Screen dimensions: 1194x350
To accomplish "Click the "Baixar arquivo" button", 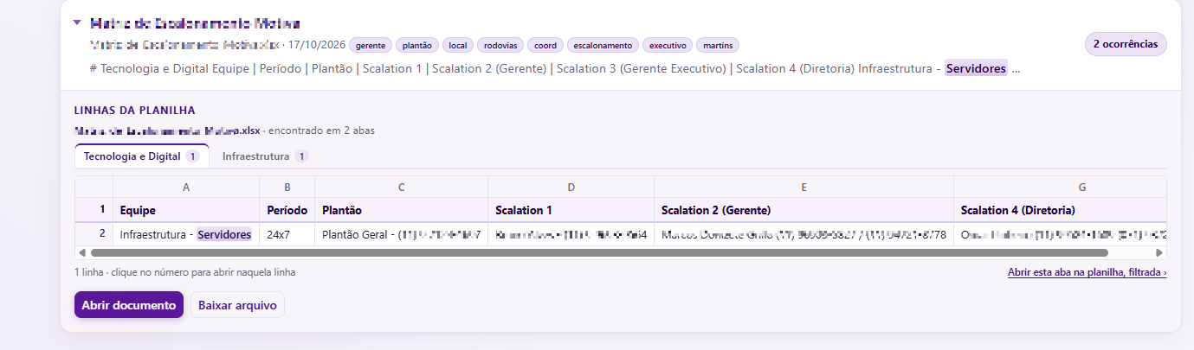I will tap(237, 305).
